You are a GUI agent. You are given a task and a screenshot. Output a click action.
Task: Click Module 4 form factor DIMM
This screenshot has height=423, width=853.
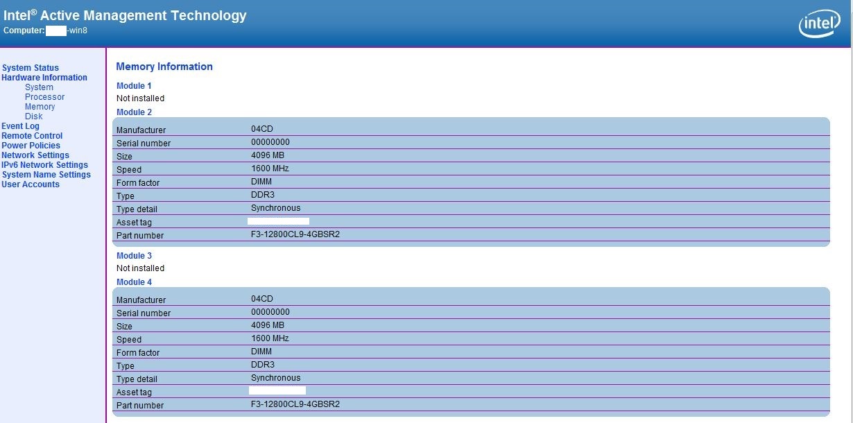coord(261,352)
